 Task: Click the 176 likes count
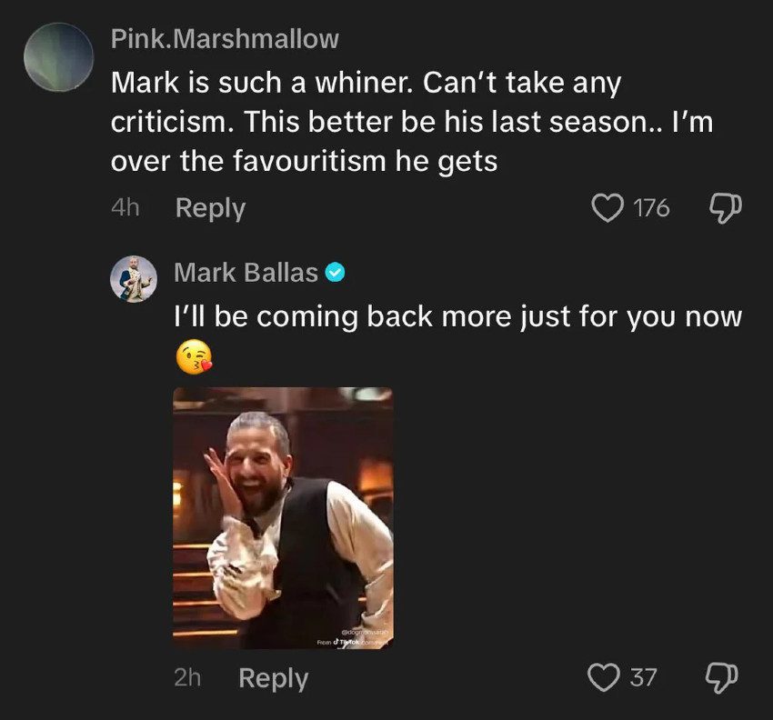[650, 208]
